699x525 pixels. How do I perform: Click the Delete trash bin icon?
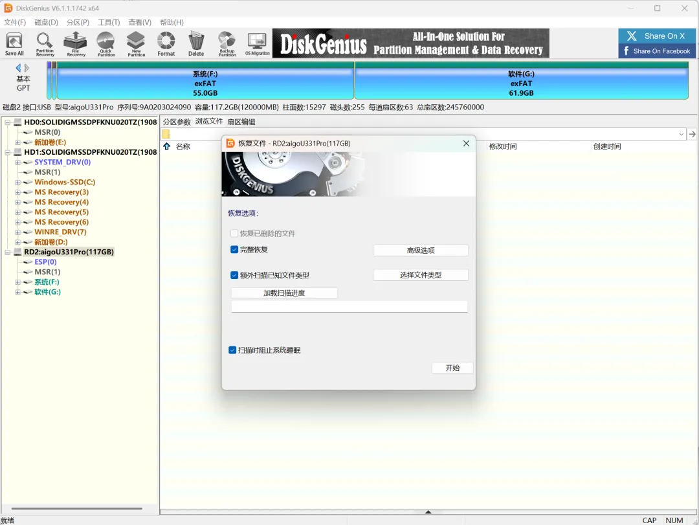pos(196,44)
